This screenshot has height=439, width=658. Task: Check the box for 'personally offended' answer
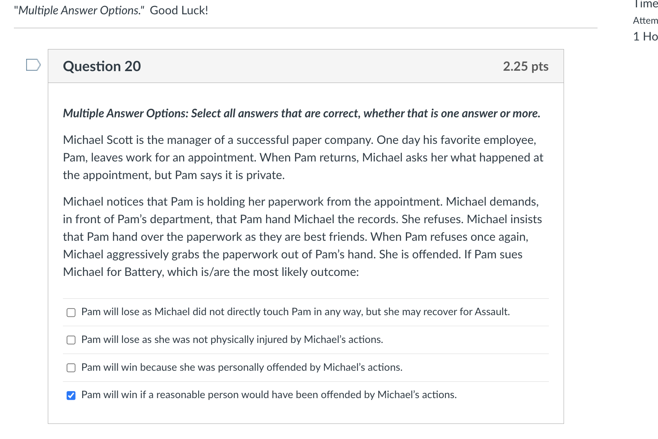pyautogui.click(x=71, y=368)
